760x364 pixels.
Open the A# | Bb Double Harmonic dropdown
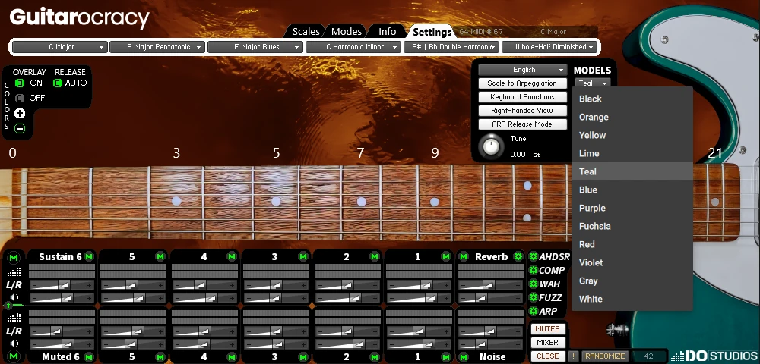451,47
